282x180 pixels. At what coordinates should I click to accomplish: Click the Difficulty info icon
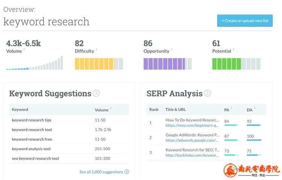tap(96, 49)
